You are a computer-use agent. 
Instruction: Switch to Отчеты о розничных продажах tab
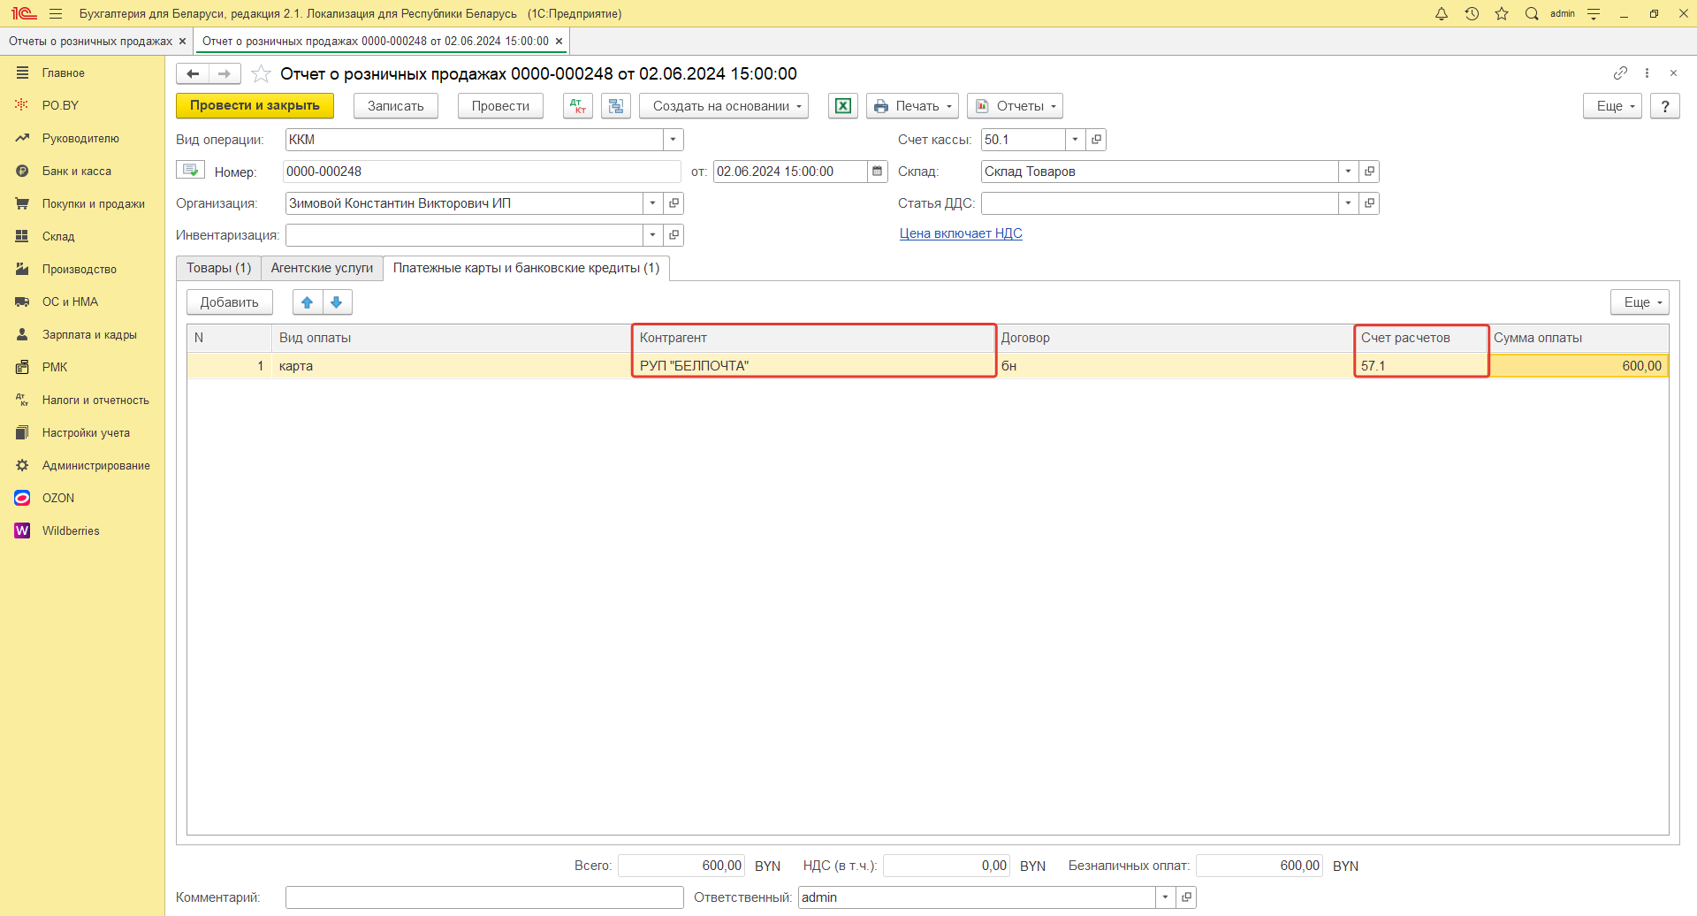(90, 42)
